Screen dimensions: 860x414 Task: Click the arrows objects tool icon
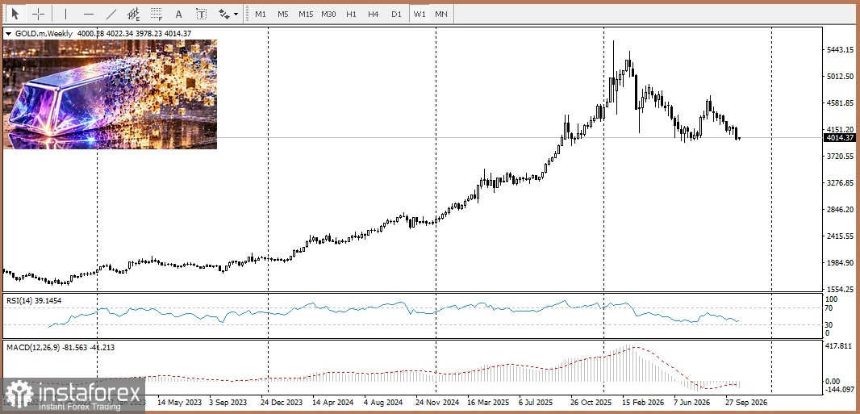pos(223,15)
